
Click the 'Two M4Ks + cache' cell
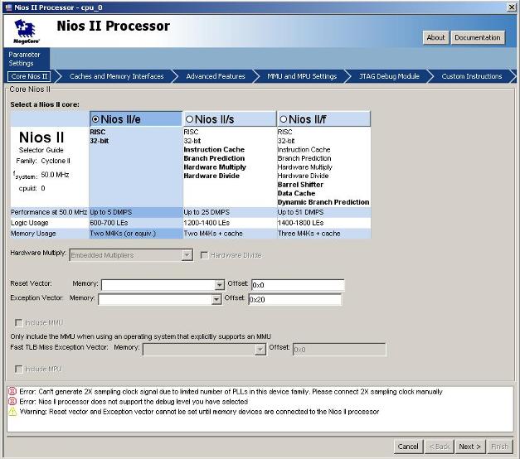[230, 234]
